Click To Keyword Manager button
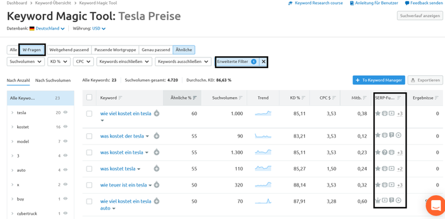This screenshot has height=219, width=445. tap(379, 80)
